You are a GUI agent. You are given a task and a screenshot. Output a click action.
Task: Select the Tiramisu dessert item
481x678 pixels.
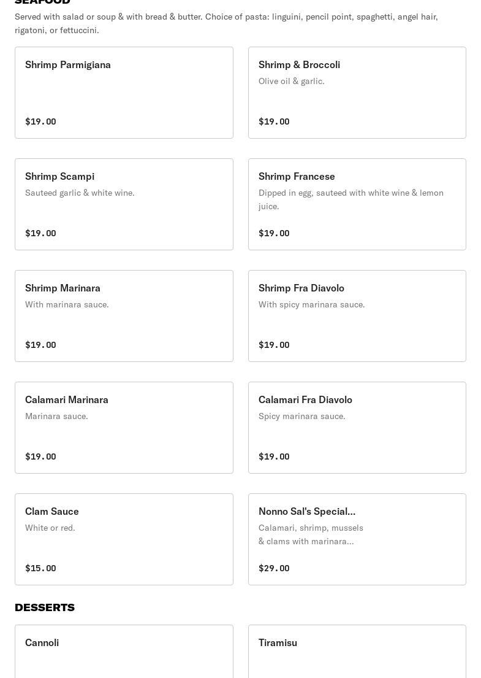(x=357, y=650)
